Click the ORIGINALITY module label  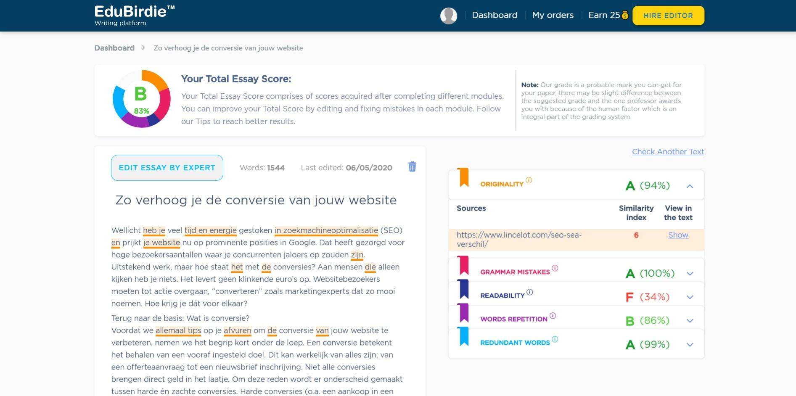(x=502, y=184)
